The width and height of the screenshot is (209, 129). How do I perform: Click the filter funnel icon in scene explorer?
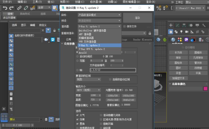[48, 30]
